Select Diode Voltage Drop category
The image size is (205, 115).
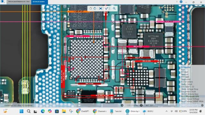point(190,89)
